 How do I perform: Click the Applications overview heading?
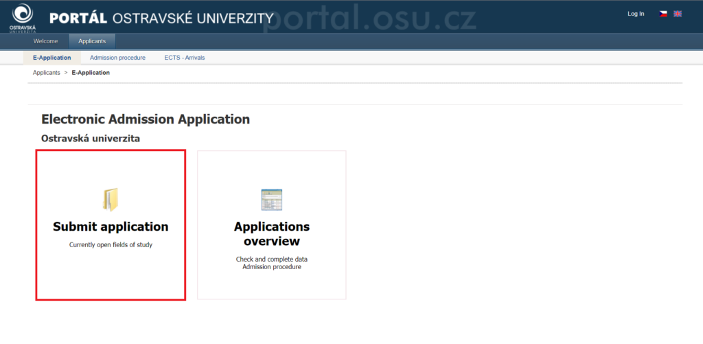coord(272,233)
